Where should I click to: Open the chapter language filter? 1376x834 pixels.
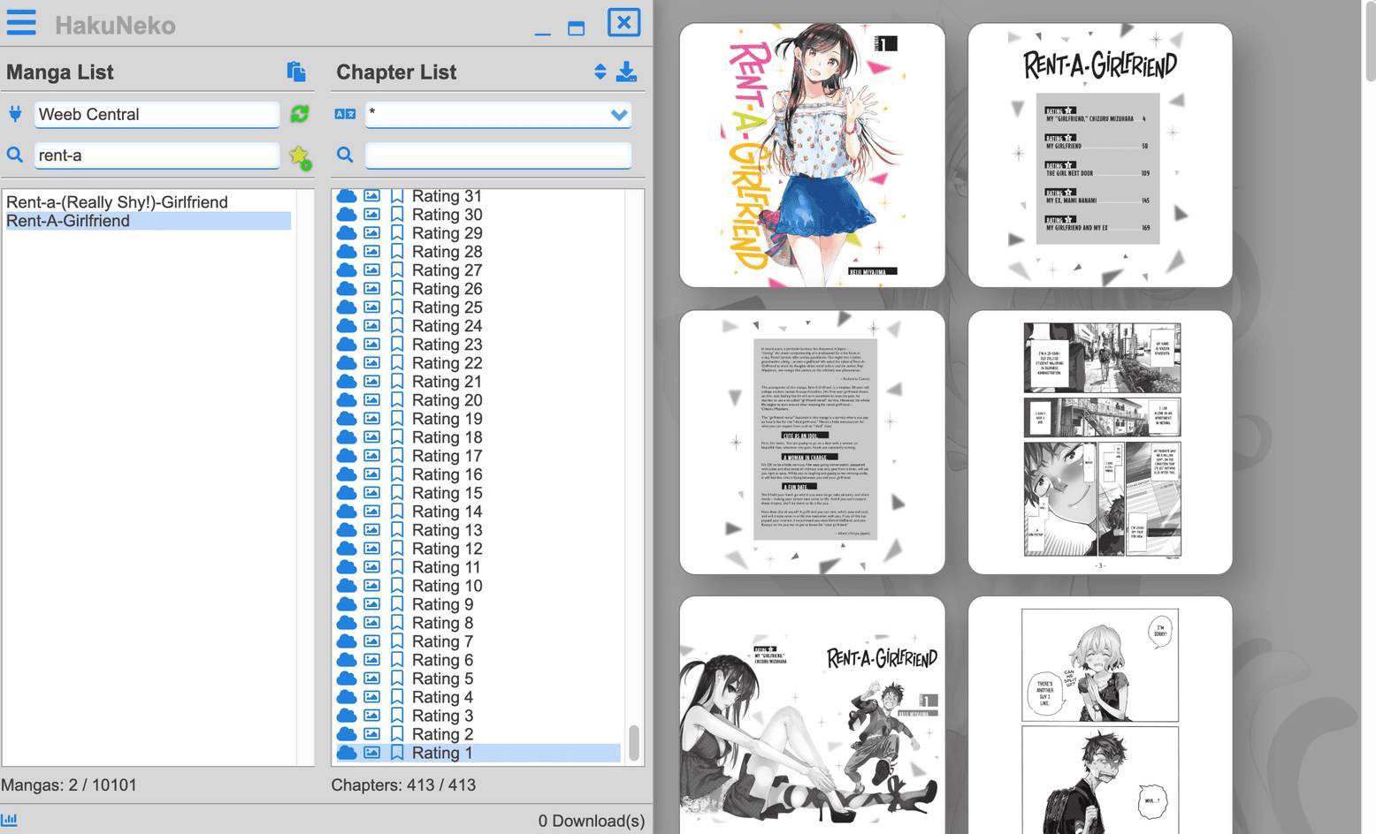click(345, 113)
